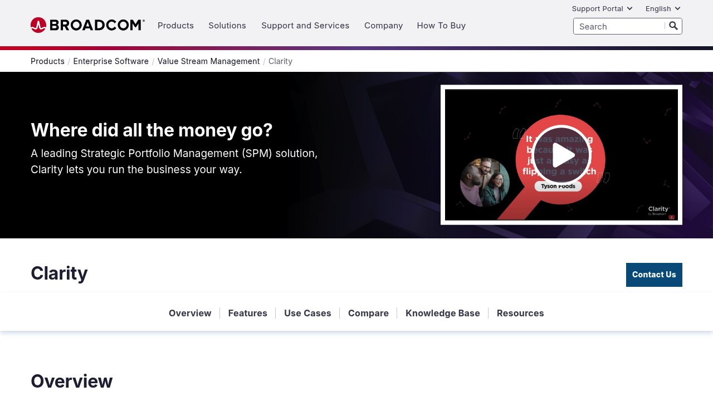Click the Broadcom logo
The image size is (713, 401).
coord(87,25)
